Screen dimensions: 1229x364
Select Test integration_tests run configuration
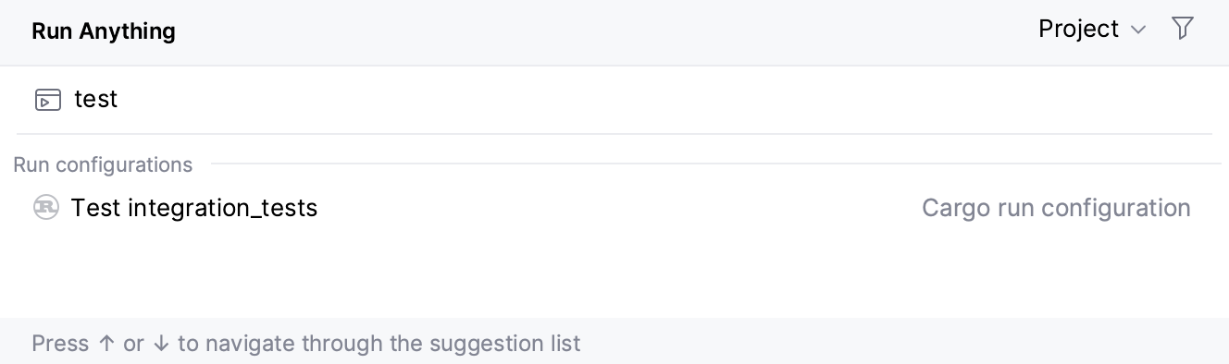coord(614,208)
